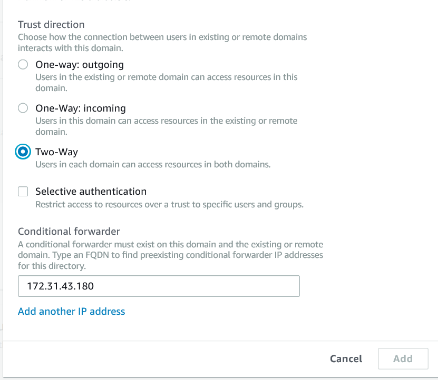Click the Add button

tap(403, 358)
